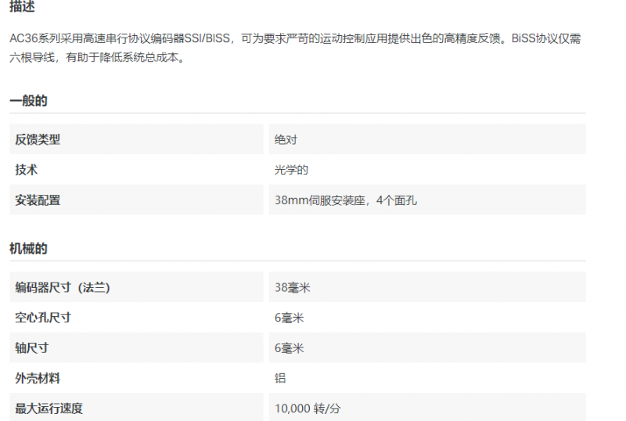The height and width of the screenshot is (421, 626).
Task: Select the 光学的 value cell
Action: [291, 170]
